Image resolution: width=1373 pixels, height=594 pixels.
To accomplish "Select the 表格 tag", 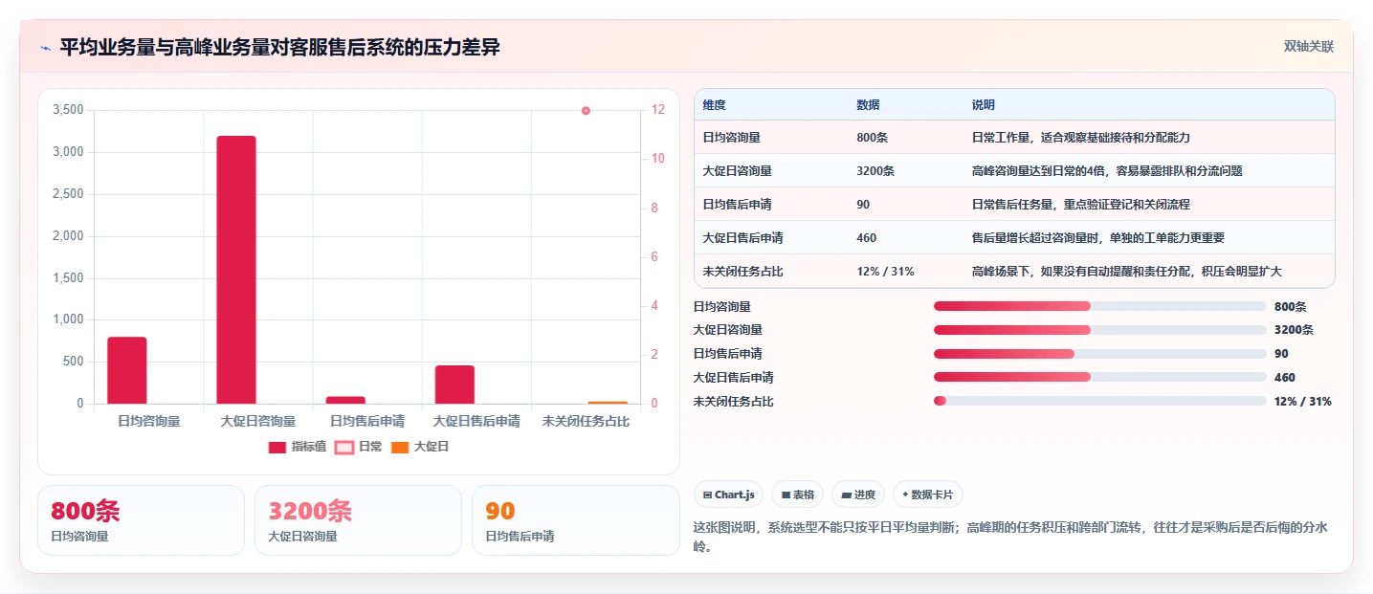I will point(797,495).
